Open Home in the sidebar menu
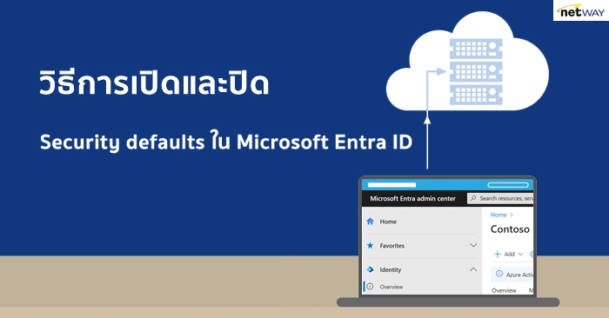 pos(388,222)
